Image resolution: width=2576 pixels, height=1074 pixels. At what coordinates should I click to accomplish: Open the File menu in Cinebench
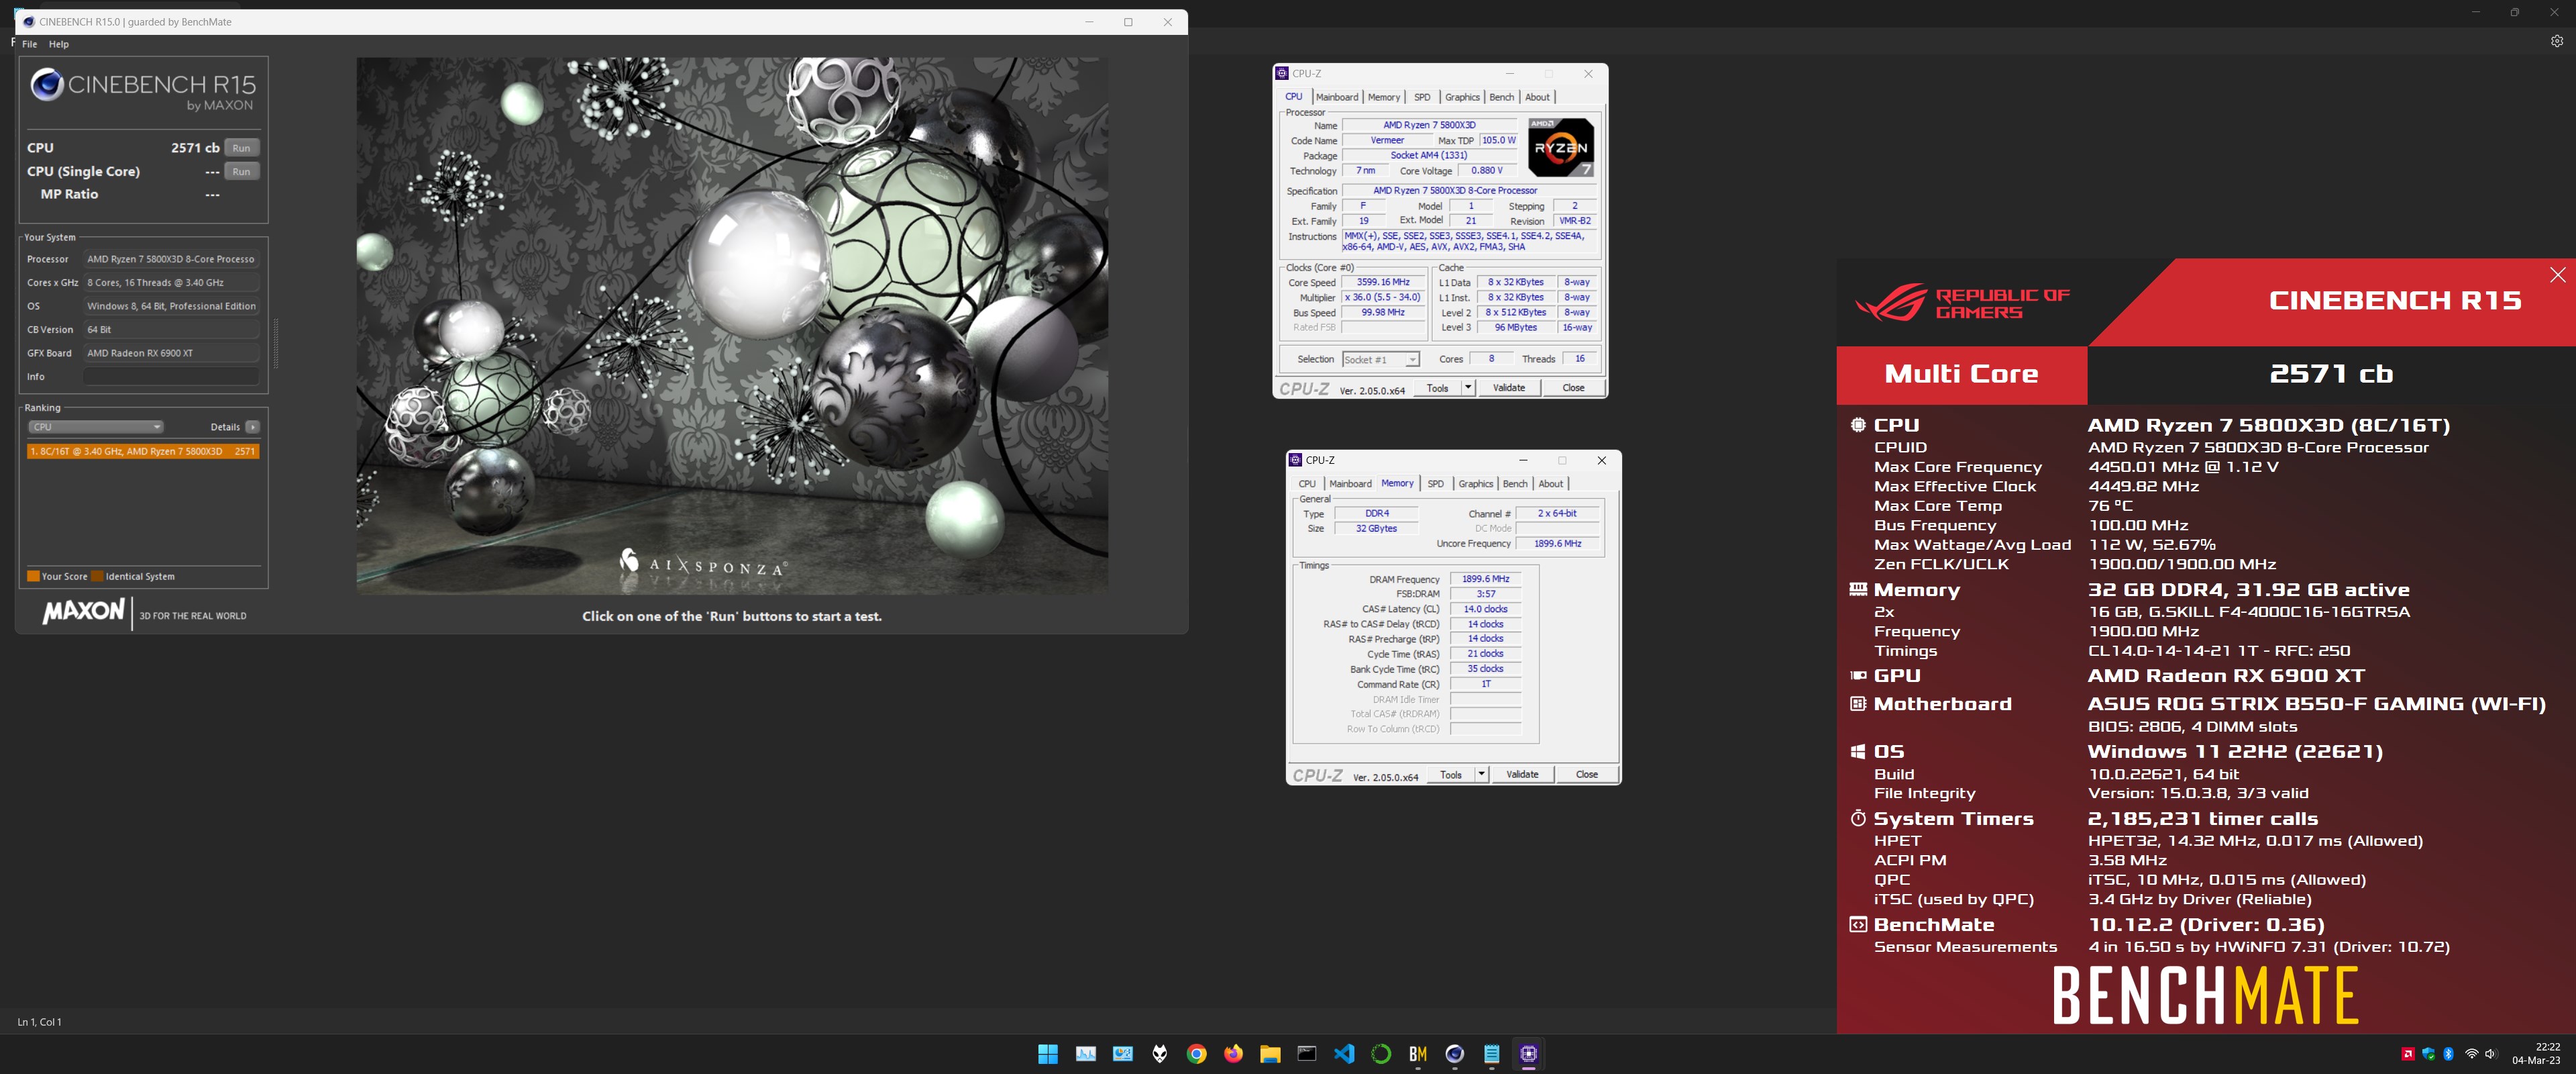30,44
